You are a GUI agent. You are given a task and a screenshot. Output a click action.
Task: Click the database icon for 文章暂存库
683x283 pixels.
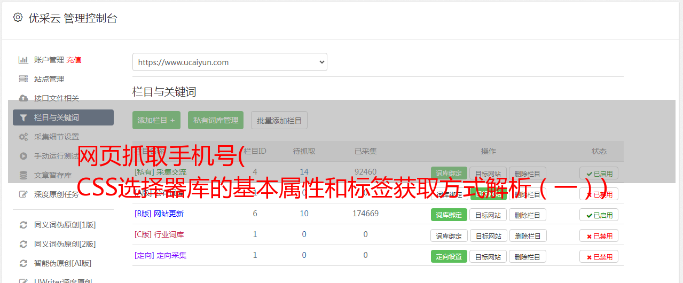click(23, 175)
